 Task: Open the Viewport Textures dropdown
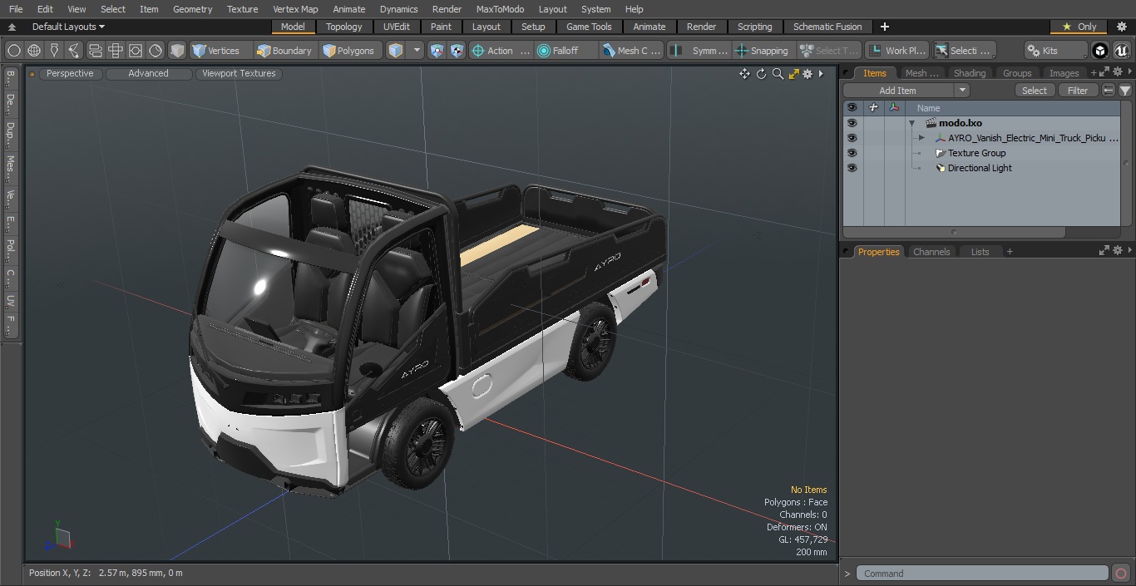click(x=239, y=73)
